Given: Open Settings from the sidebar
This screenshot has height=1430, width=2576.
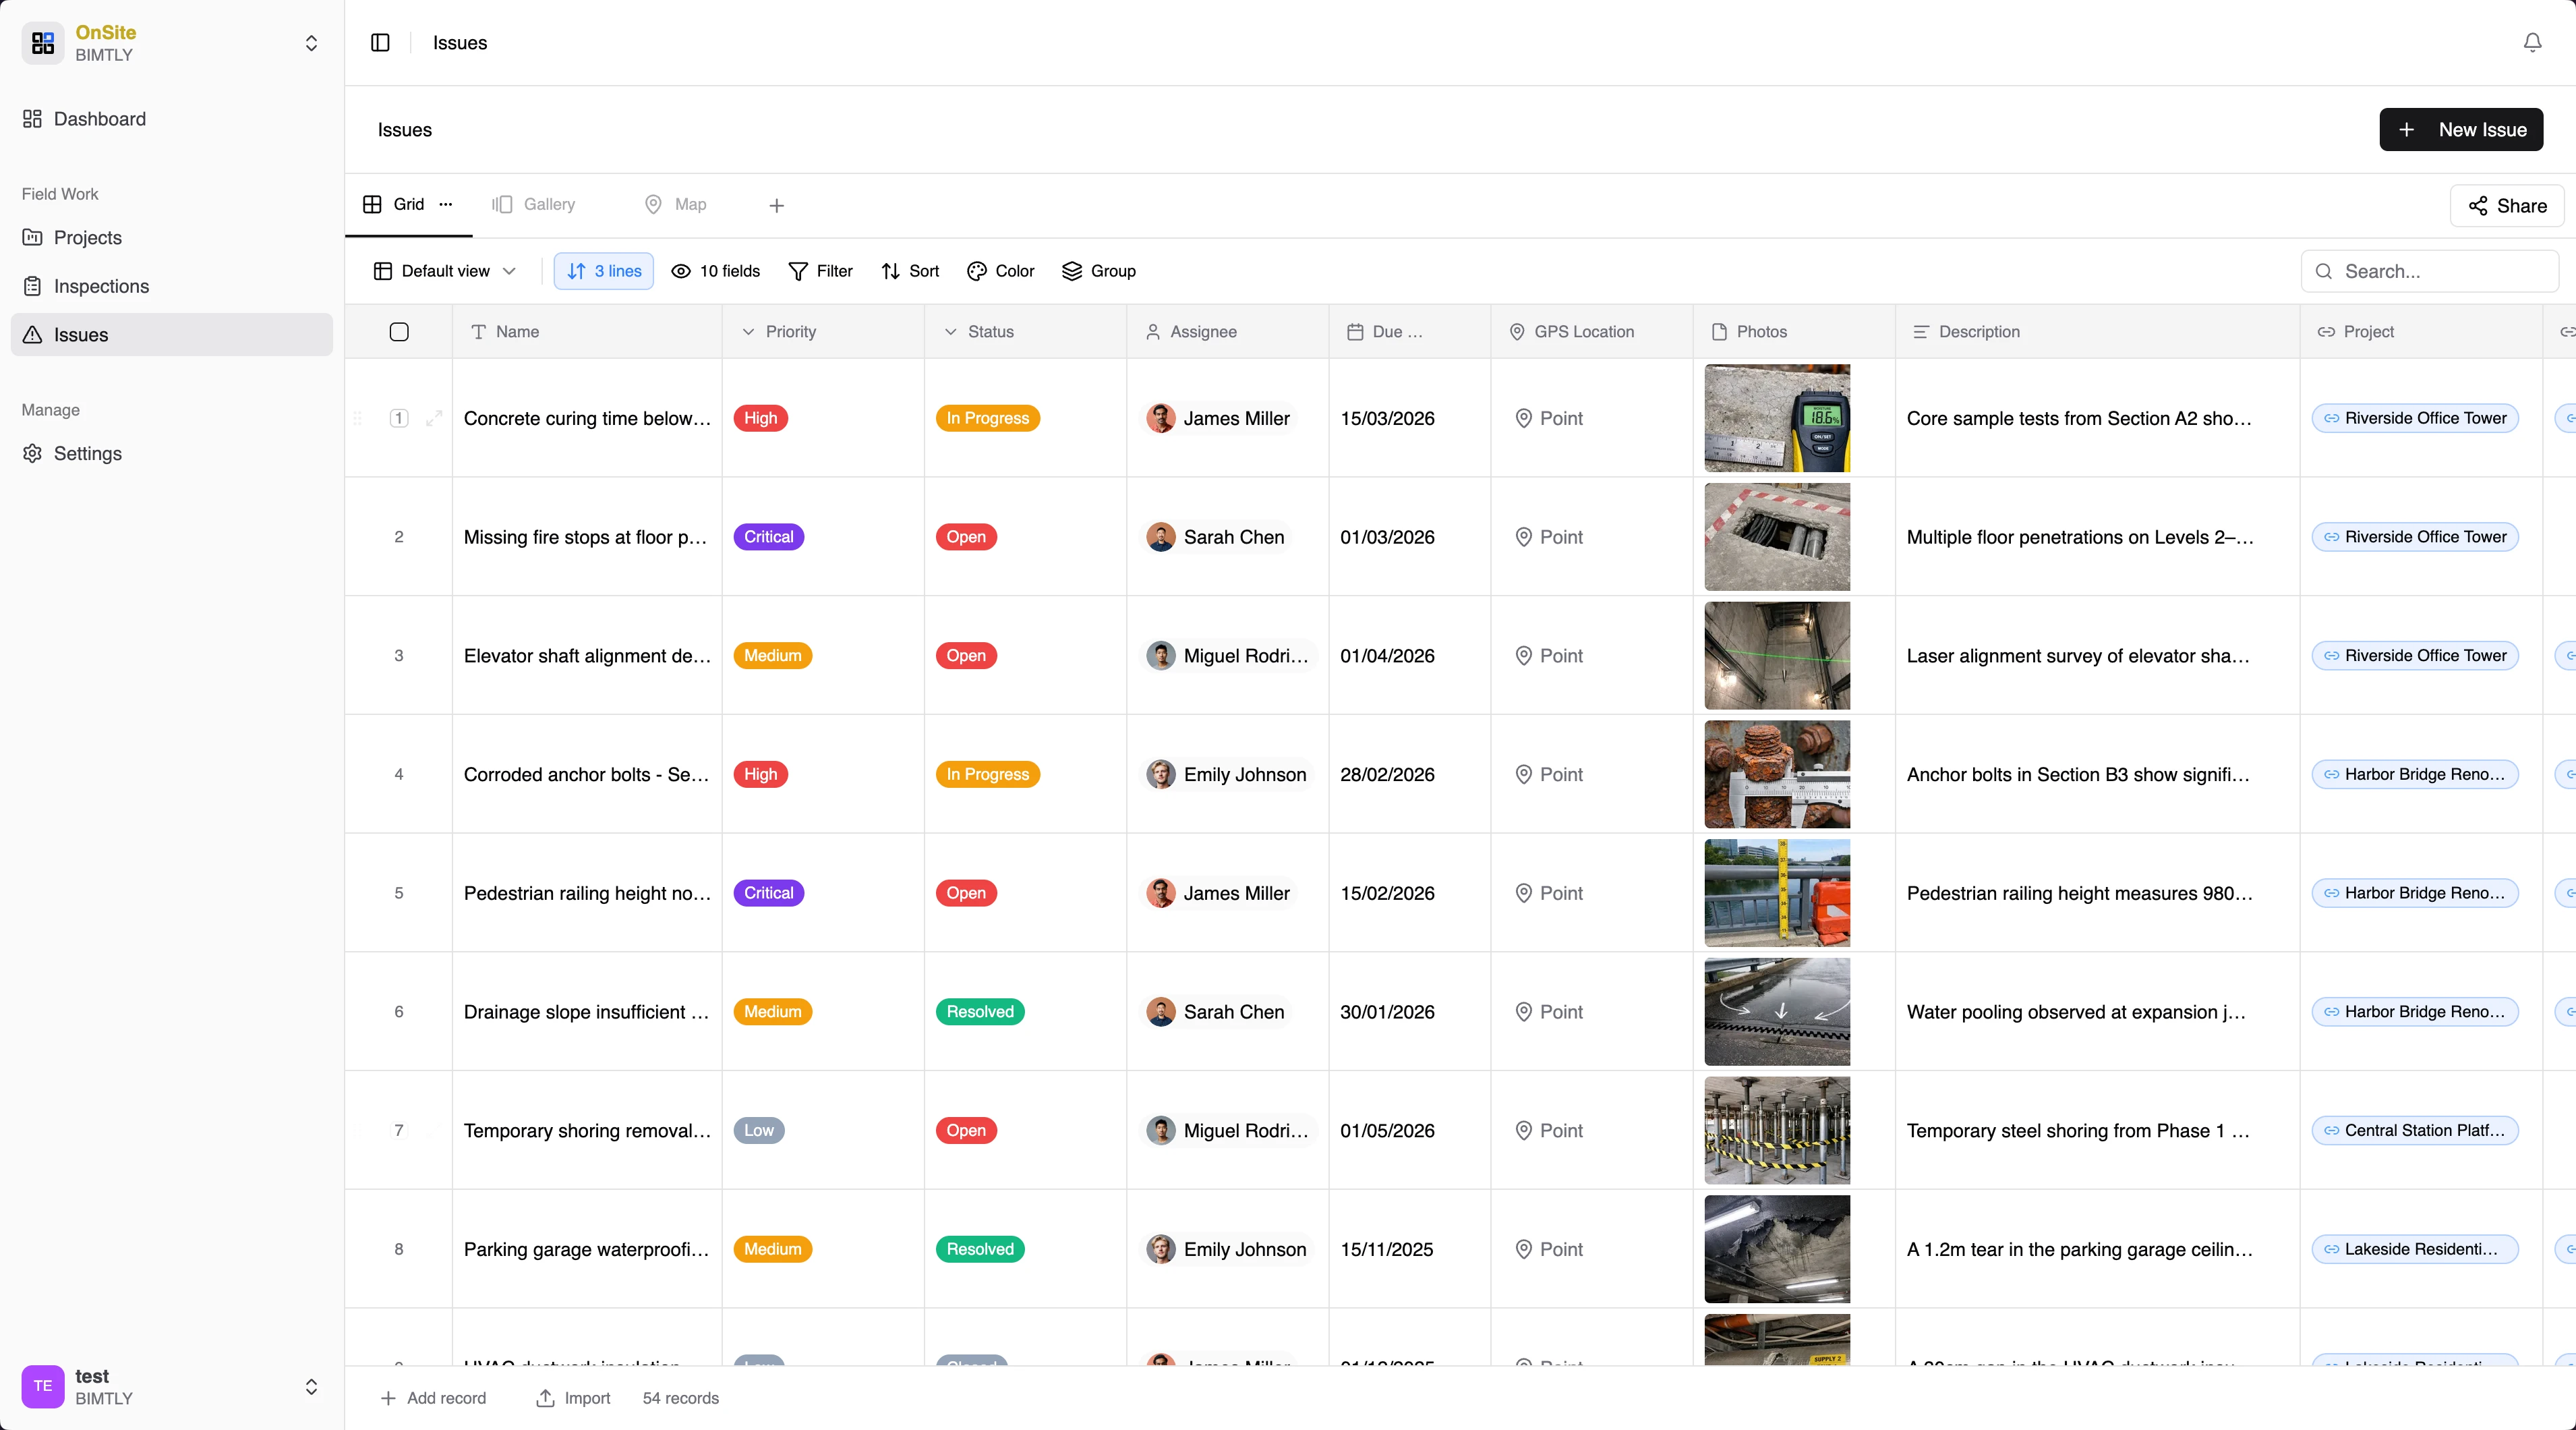Looking at the screenshot, I should pyautogui.click(x=87, y=453).
